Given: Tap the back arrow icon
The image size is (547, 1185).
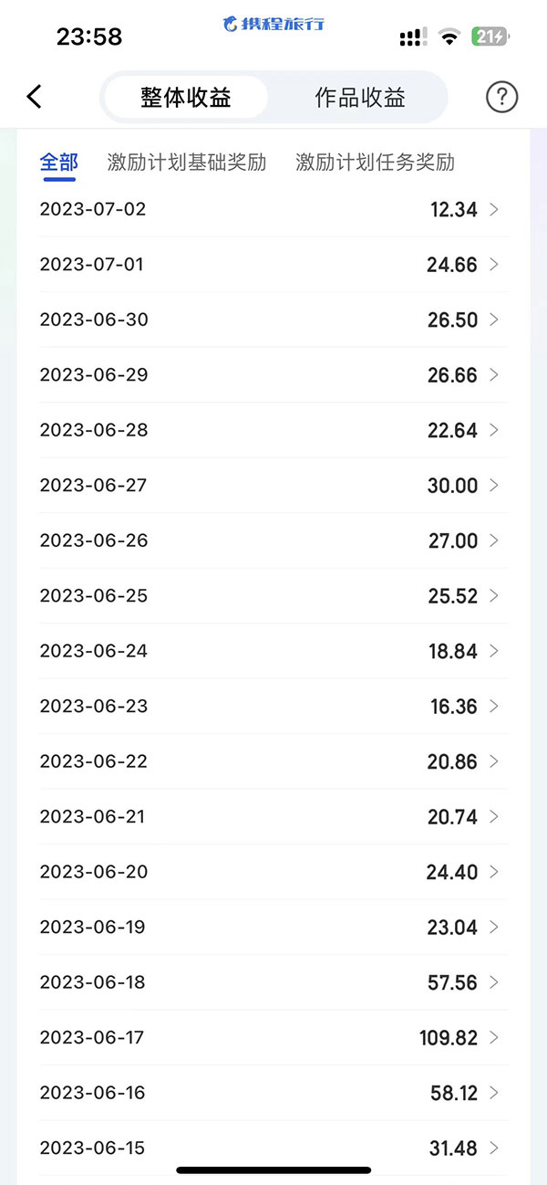Looking at the screenshot, I should click(35, 97).
